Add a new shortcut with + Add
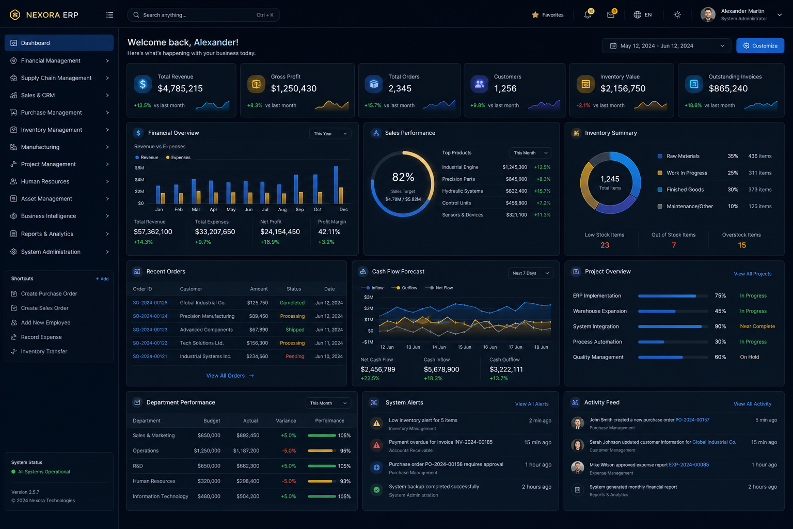The width and height of the screenshot is (793, 529). pos(102,279)
